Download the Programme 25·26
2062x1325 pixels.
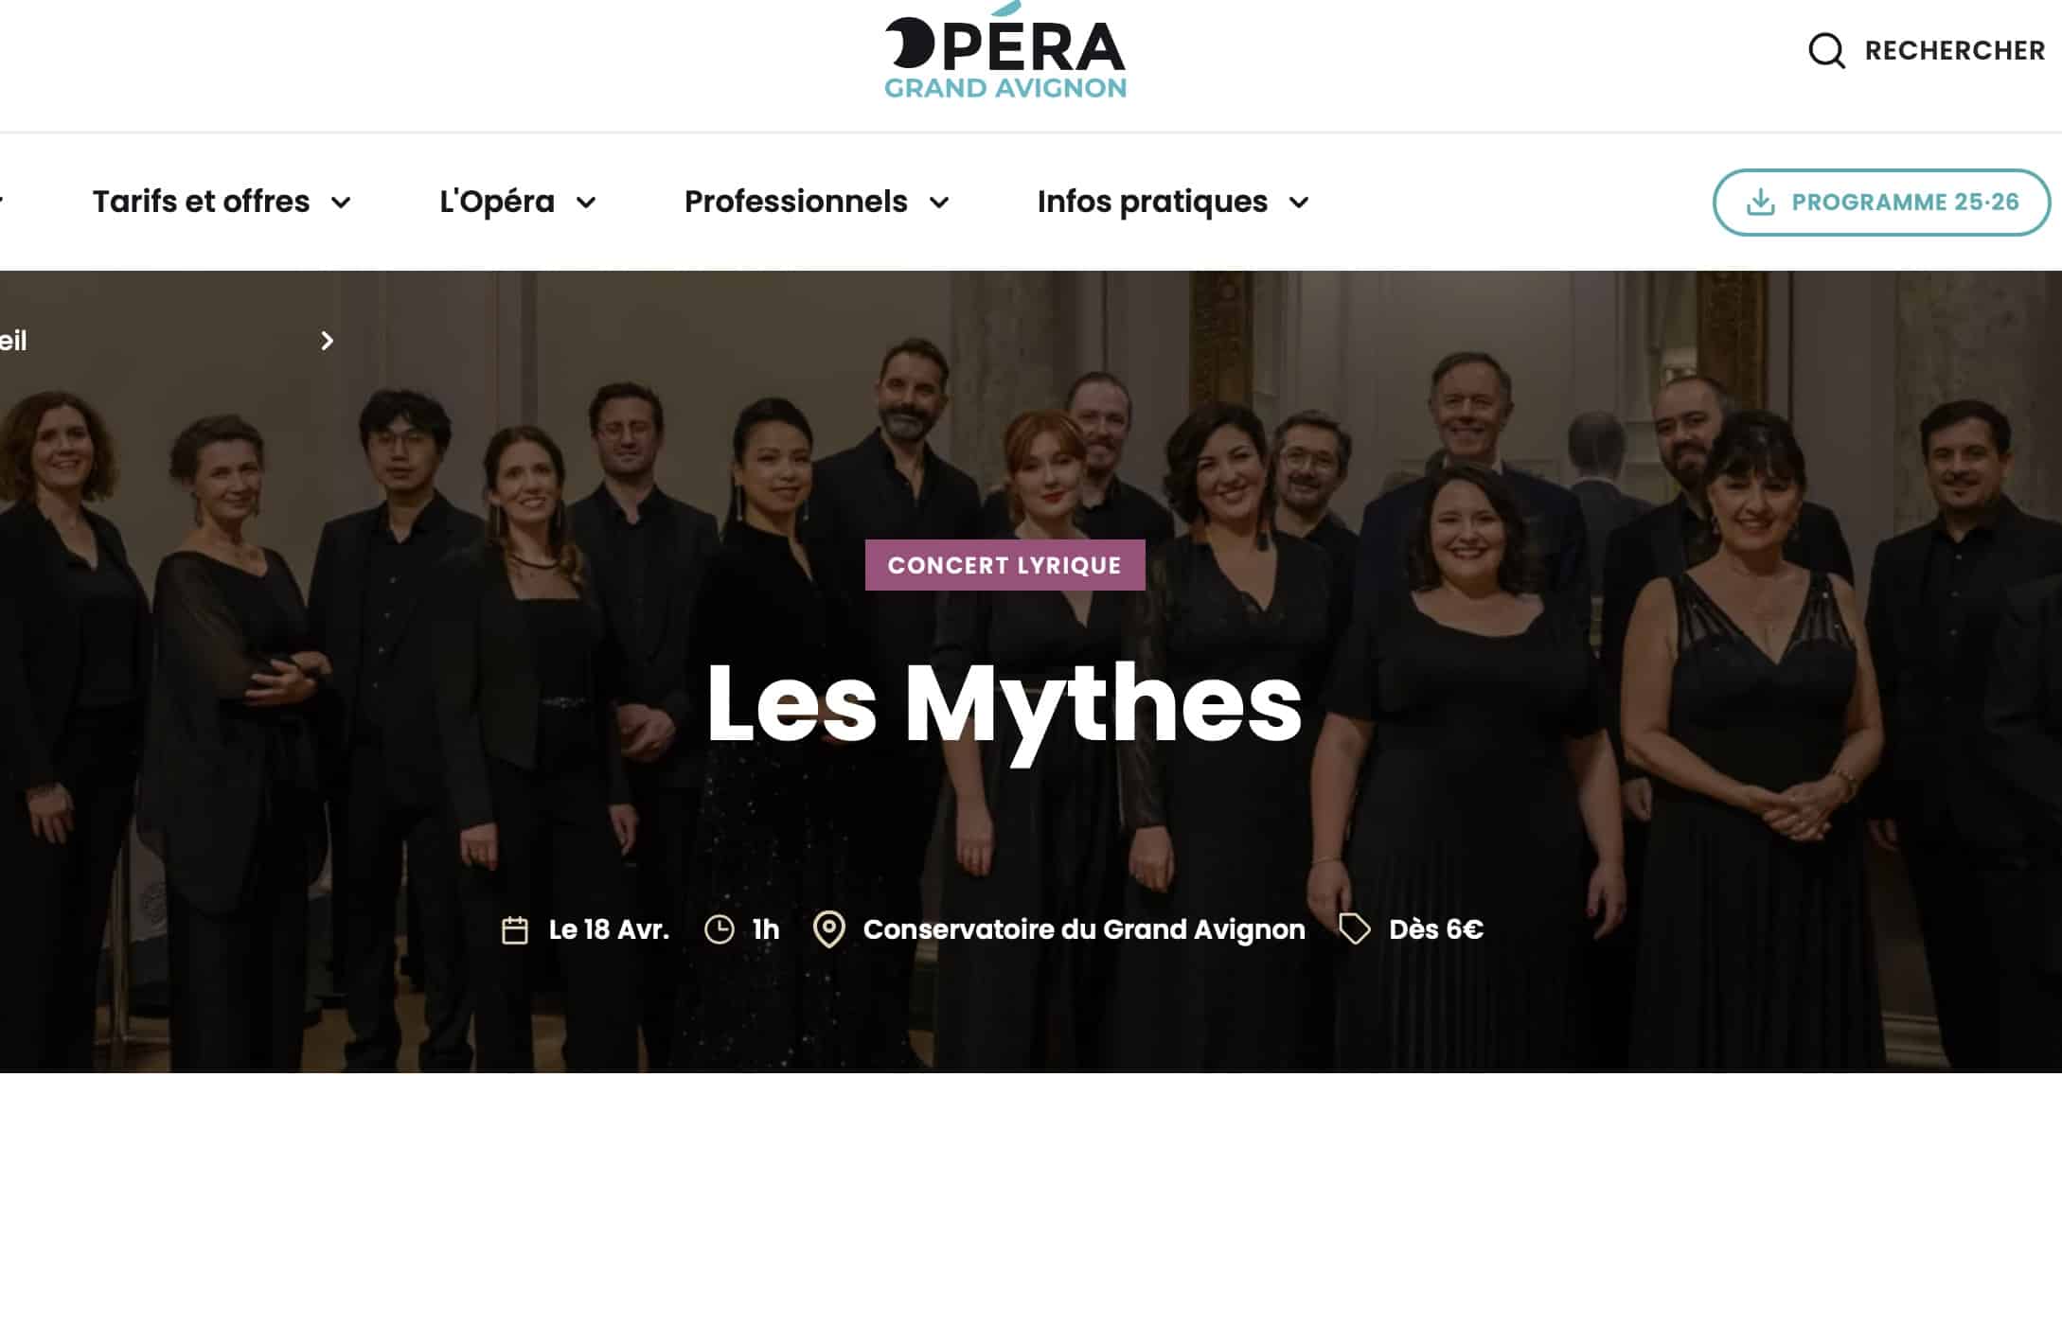[x=1881, y=203]
